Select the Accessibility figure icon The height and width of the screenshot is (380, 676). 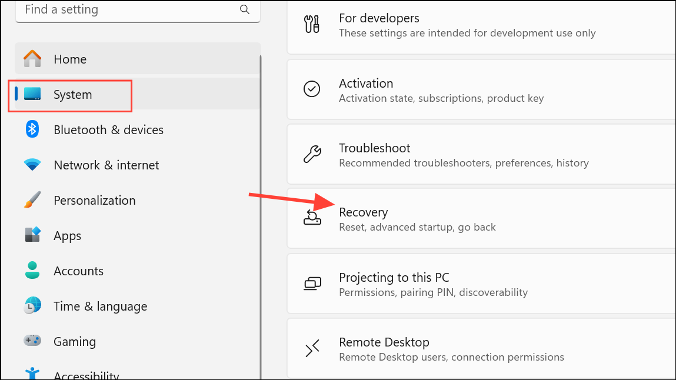[x=32, y=373]
